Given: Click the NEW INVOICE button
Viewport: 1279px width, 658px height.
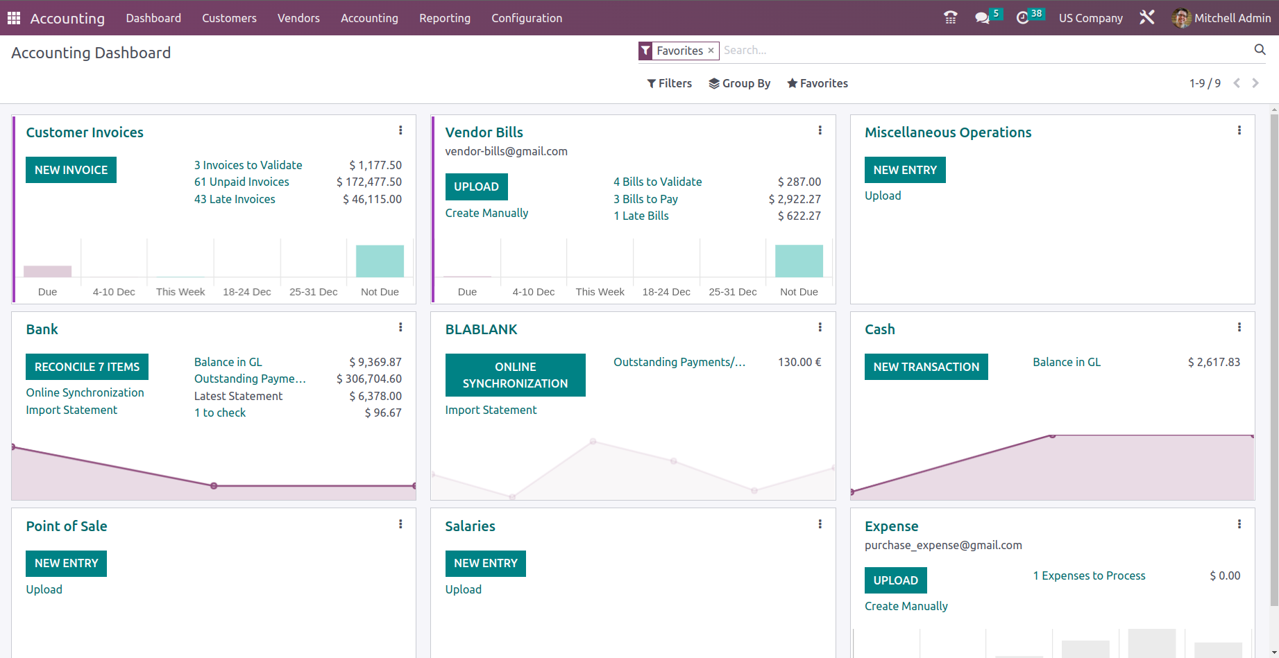Looking at the screenshot, I should pyautogui.click(x=71, y=170).
